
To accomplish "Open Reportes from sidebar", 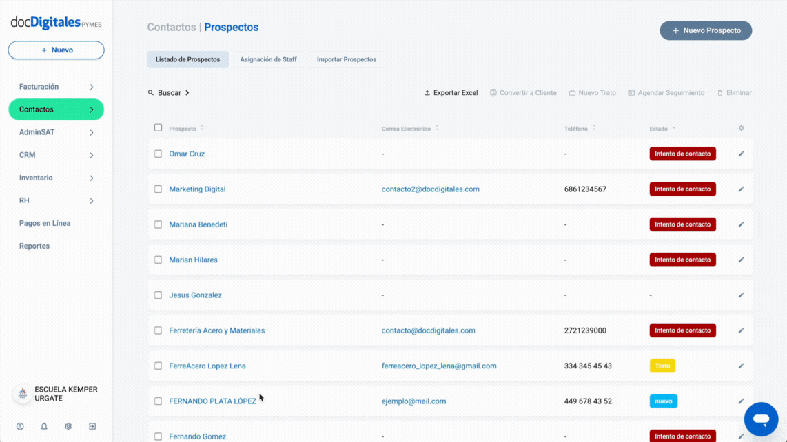I will (34, 246).
